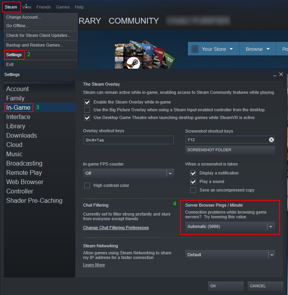
Task: Click the CANCEL button
Action: (x=265, y=286)
